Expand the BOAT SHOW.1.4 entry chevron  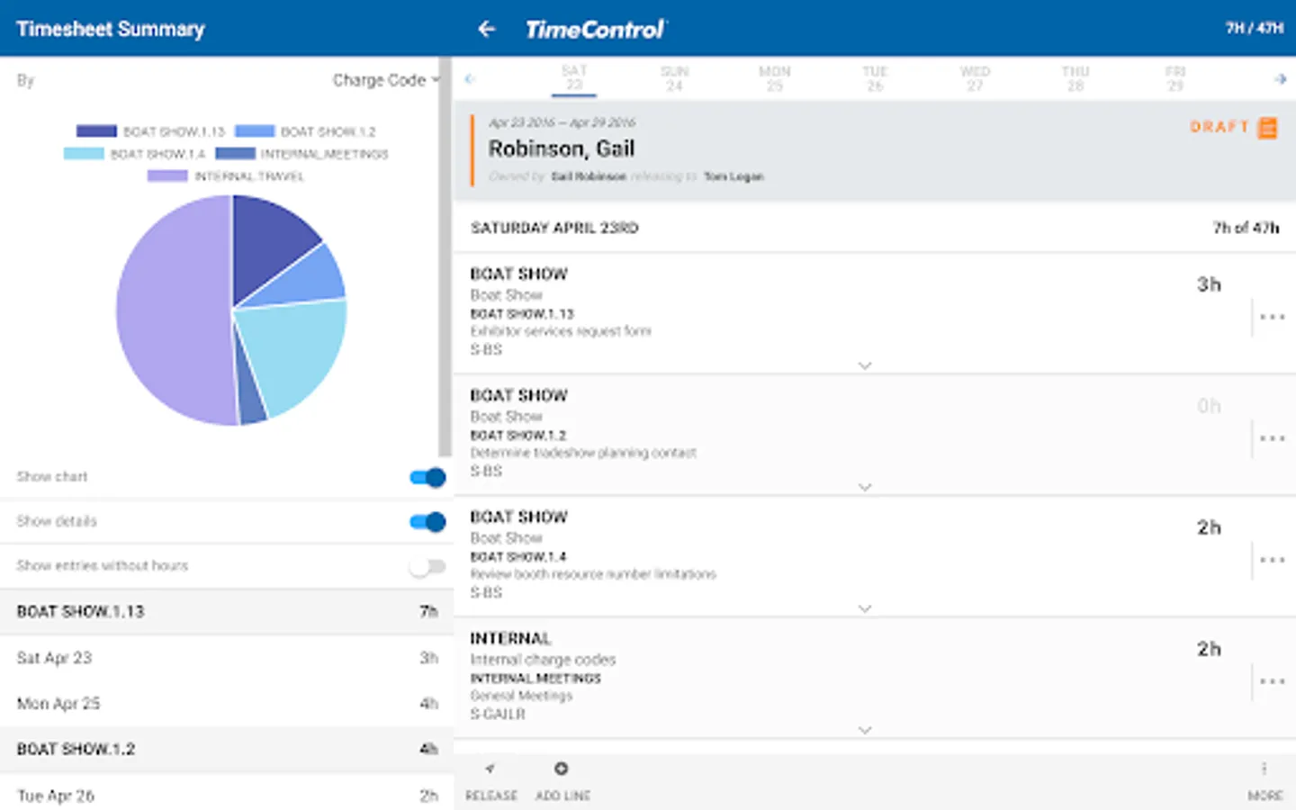pyautogui.click(x=865, y=608)
